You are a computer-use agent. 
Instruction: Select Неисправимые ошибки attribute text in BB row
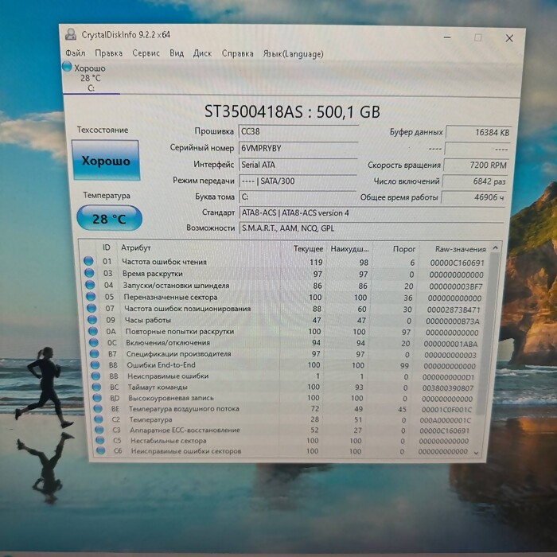(168, 376)
